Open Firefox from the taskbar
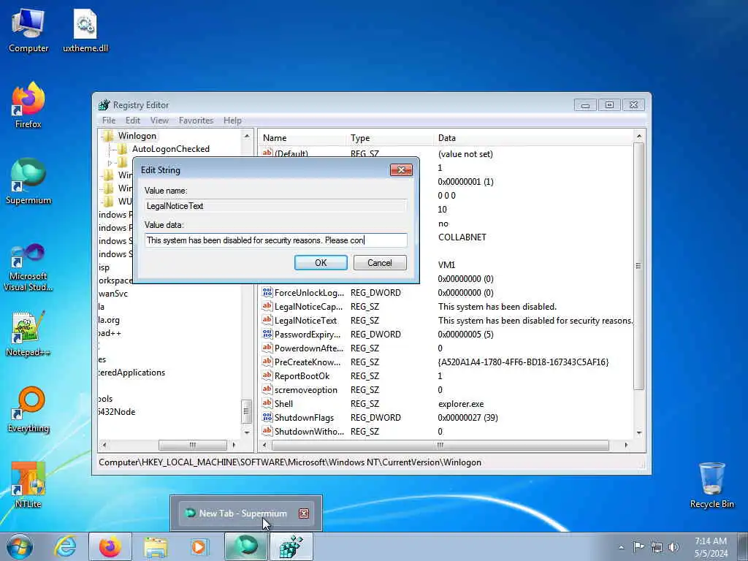Image resolution: width=748 pixels, height=561 pixels. (x=110, y=546)
